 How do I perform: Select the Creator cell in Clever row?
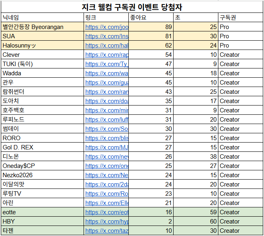(241, 54)
